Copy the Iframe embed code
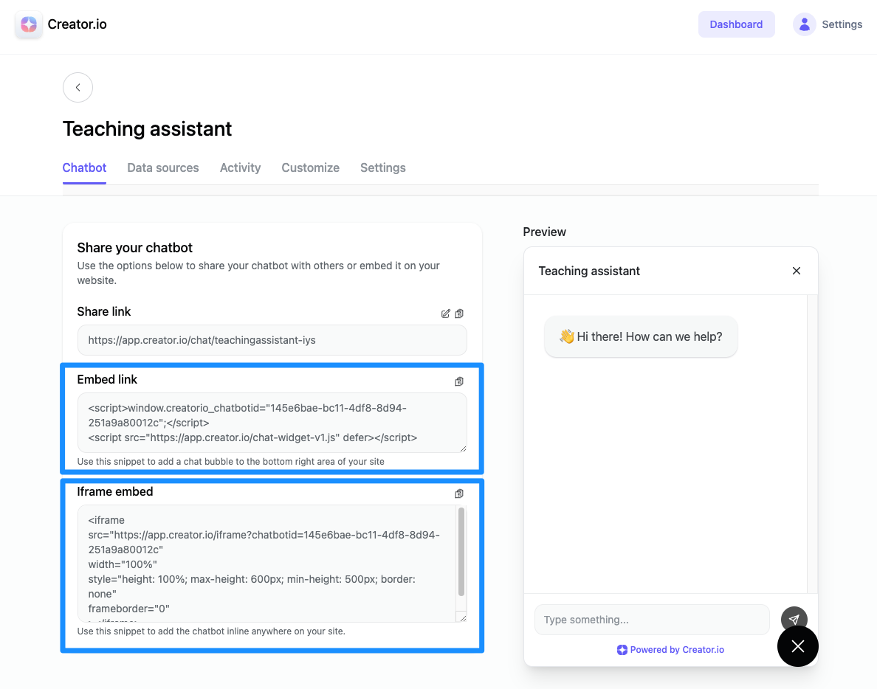The height and width of the screenshot is (689, 877). tap(459, 494)
